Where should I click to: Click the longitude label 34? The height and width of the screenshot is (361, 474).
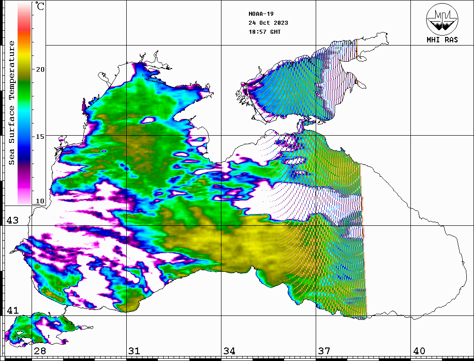[230, 351]
